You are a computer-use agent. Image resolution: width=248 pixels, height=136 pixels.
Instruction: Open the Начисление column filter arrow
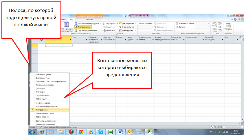point(203,40)
